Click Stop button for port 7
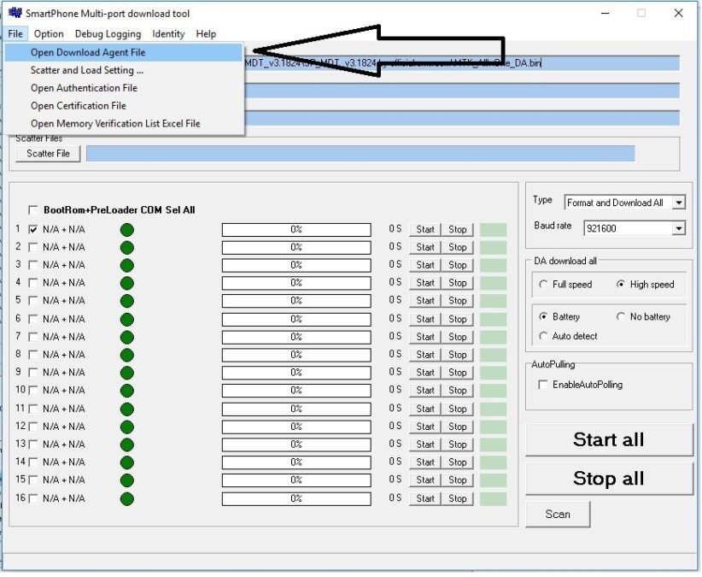Viewport: 702px width, 577px height. click(458, 338)
